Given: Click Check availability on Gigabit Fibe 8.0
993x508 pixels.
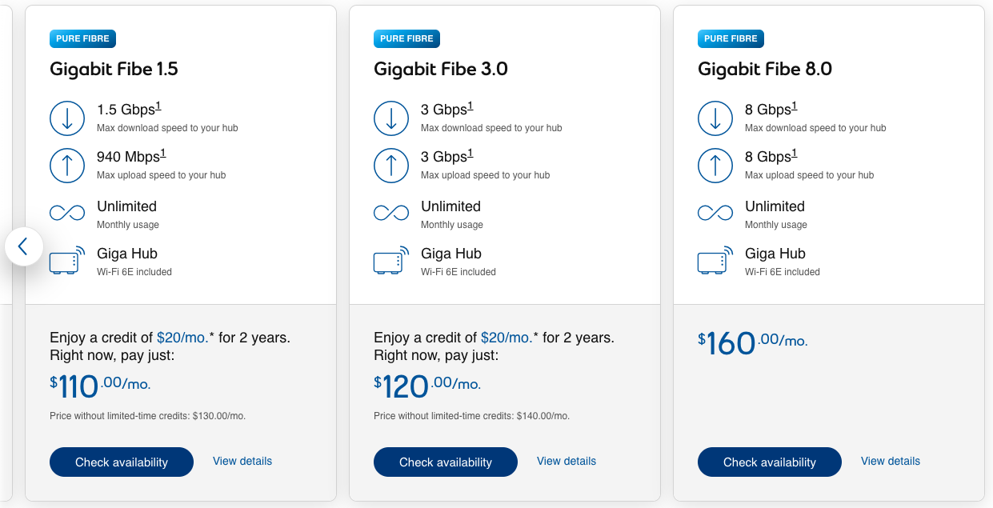Looking at the screenshot, I should [769, 462].
